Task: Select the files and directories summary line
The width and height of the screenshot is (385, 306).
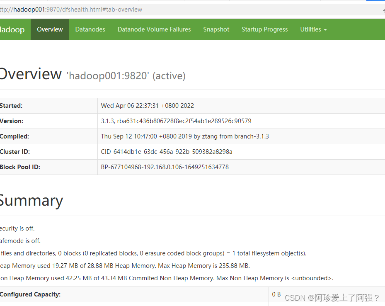Action: (153, 253)
